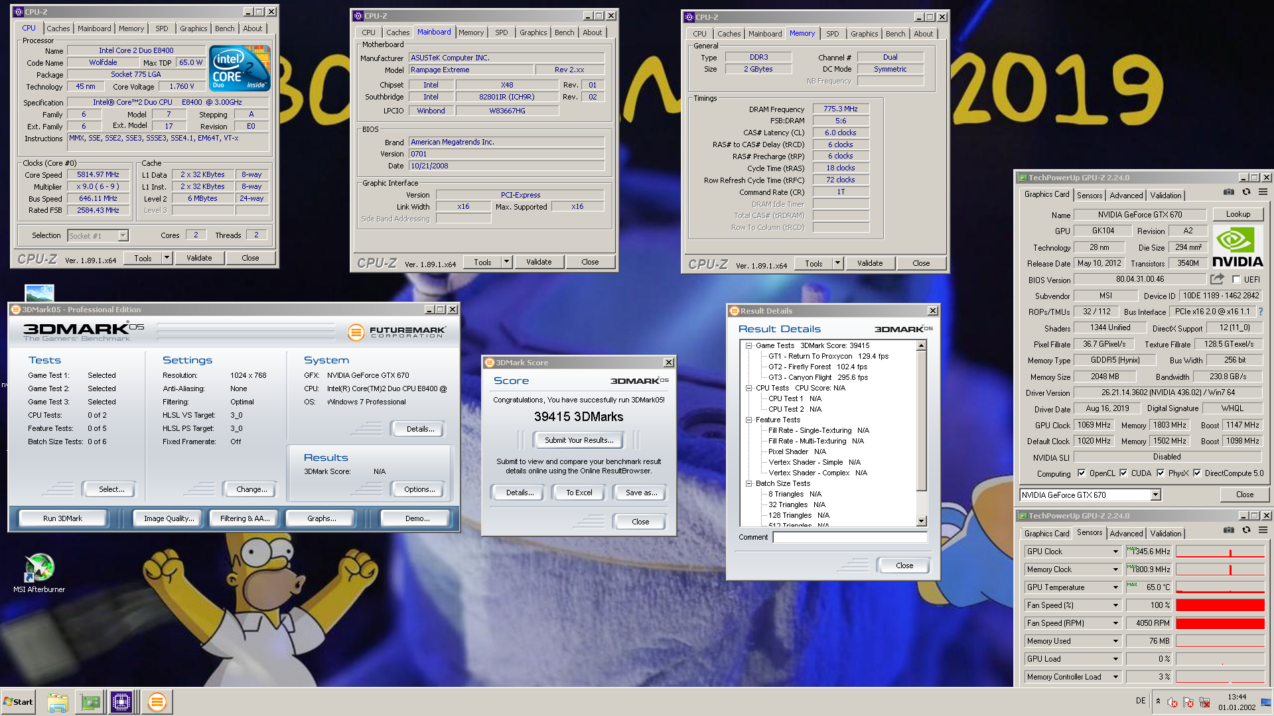Click Action Center flag tray icon

point(1188,702)
